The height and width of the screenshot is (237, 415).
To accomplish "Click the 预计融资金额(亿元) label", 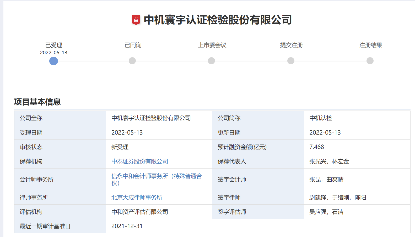I will click(x=242, y=147).
